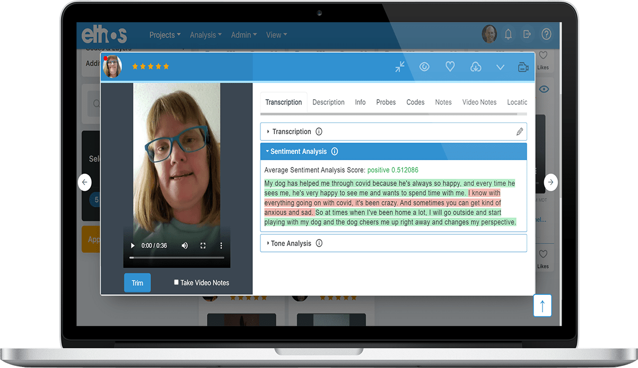Screen dimensions: 638x368
Task: Click the Trim button
Action: (x=137, y=283)
